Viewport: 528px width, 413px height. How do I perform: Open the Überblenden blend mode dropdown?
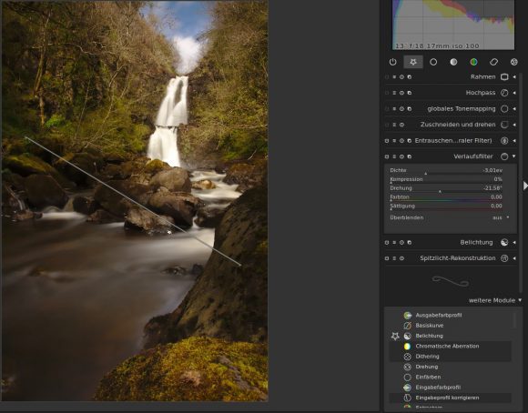click(x=449, y=217)
